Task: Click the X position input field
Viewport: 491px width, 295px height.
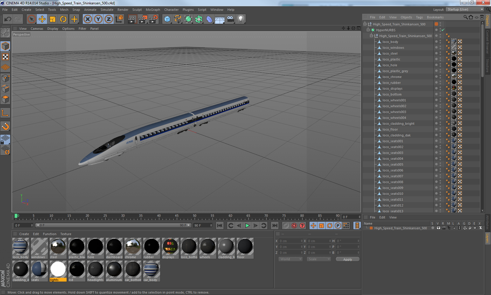Action: tap(291, 241)
